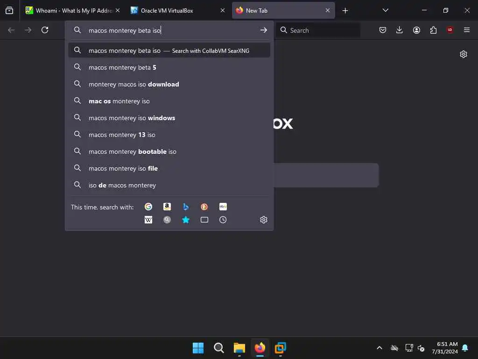The width and height of the screenshot is (478, 359).
Task: Choose suggestion 'macos monterey 13 iso'
Action: click(169, 135)
